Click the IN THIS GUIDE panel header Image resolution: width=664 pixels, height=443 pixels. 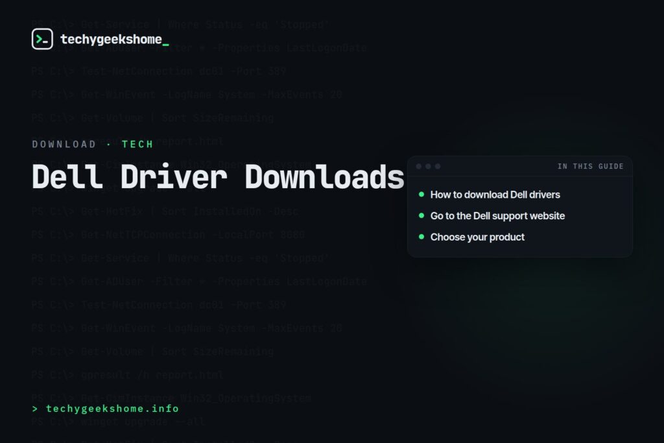click(x=590, y=167)
